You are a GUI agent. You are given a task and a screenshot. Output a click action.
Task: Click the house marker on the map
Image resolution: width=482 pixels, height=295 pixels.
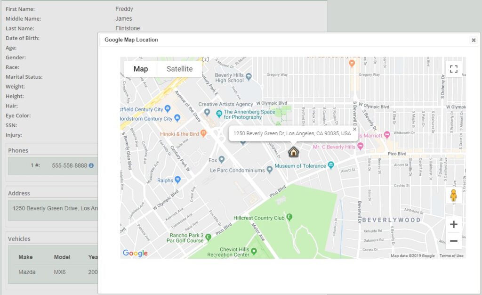point(294,152)
